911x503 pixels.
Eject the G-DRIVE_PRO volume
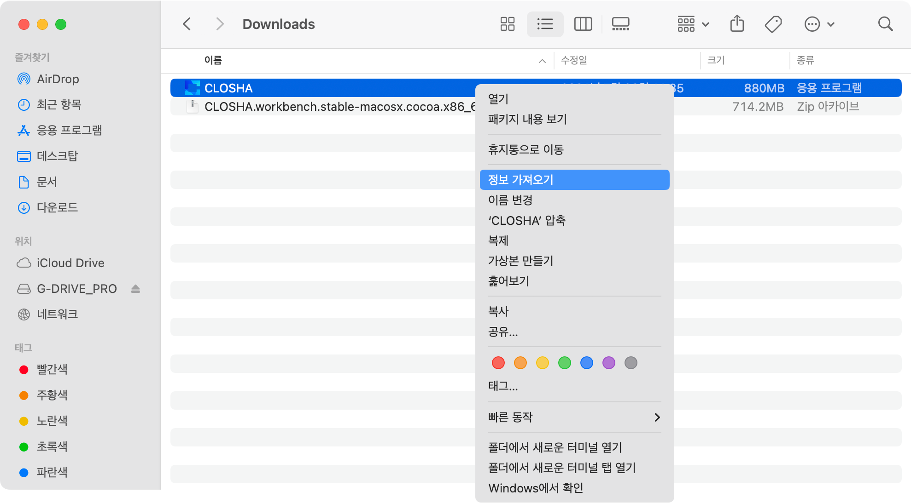point(135,289)
